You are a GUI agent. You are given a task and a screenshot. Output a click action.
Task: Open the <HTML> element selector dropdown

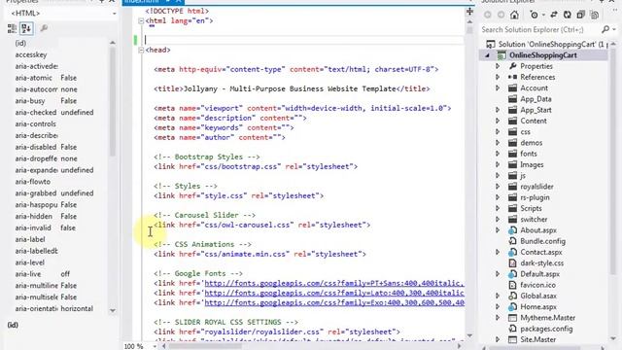click(114, 14)
